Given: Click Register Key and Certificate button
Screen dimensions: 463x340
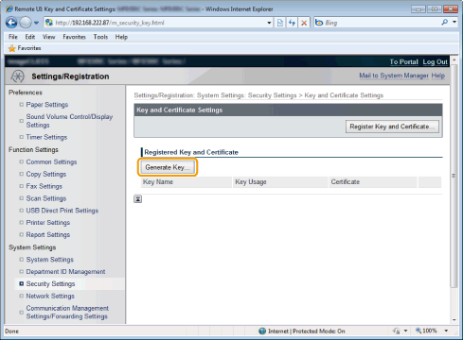Looking at the screenshot, I should tap(392, 127).
